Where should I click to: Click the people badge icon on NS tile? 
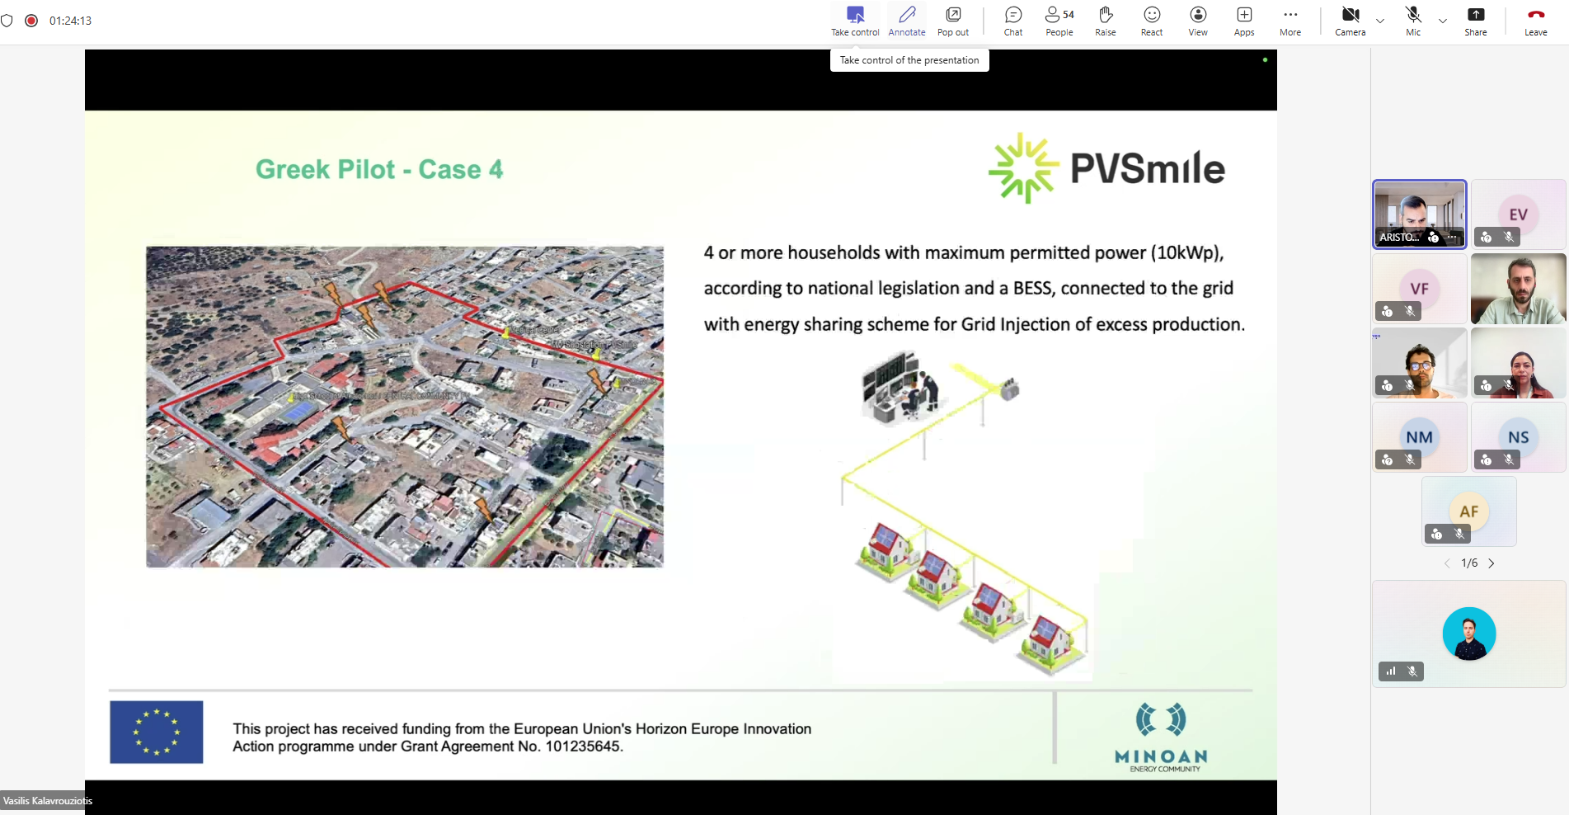point(1486,459)
